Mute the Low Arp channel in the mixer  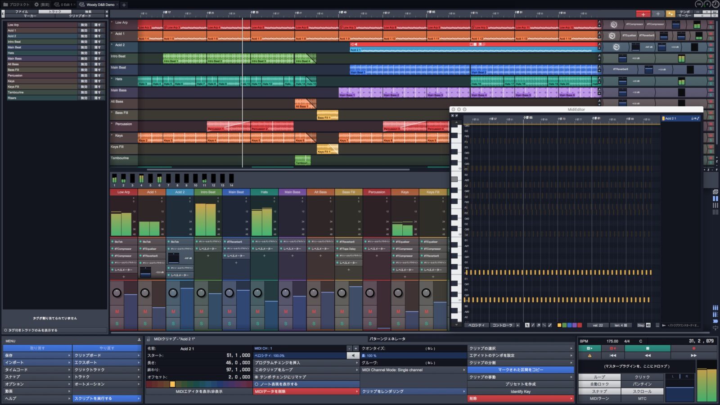tap(118, 310)
